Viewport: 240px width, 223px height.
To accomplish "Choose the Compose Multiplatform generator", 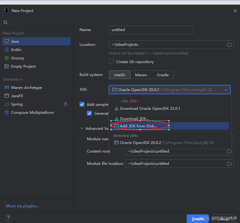I will point(36,112).
